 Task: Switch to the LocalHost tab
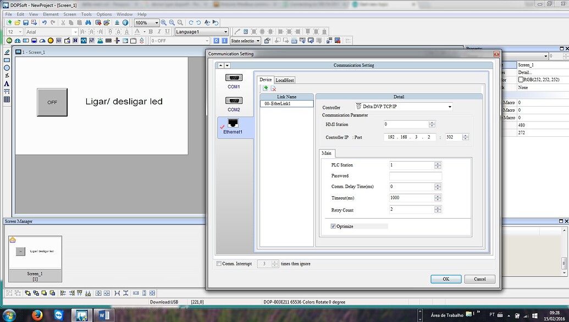click(285, 80)
